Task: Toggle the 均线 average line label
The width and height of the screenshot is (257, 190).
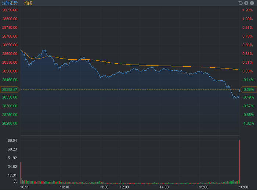Action: click(x=28, y=3)
